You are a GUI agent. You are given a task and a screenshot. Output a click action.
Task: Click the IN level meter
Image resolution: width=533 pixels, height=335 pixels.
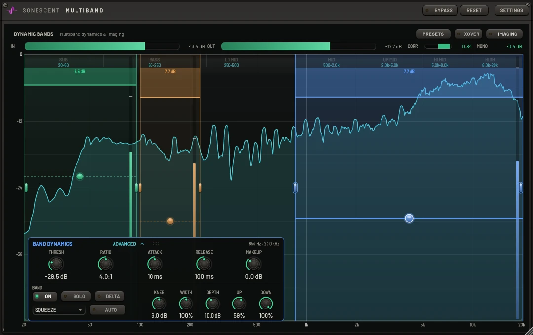tap(102, 46)
